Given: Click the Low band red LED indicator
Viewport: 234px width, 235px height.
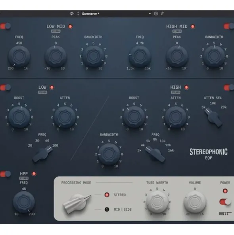Looking at the screenshot, I should pyautogui.click(x=52, y=87).
